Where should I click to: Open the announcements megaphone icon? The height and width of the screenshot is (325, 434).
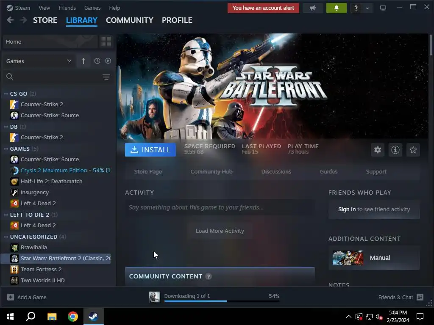tap(313, 8)
